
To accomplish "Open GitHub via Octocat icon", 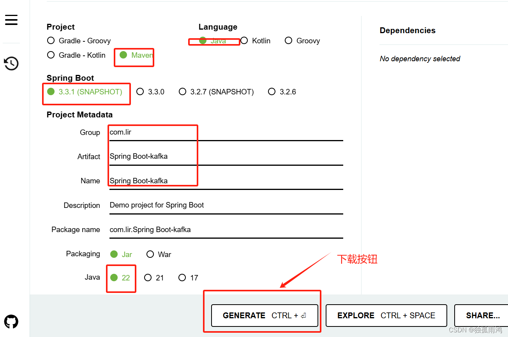I will click(x=11, y=321).
